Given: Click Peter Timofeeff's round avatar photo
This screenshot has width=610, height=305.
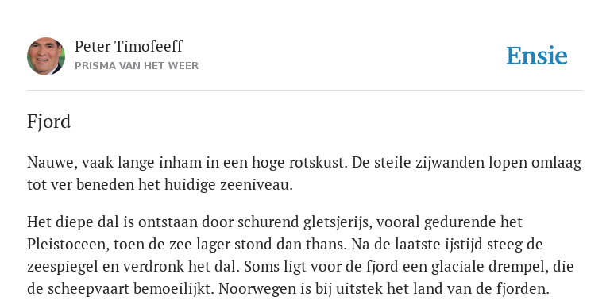Looking at the screenshot, I should [46, 56].
